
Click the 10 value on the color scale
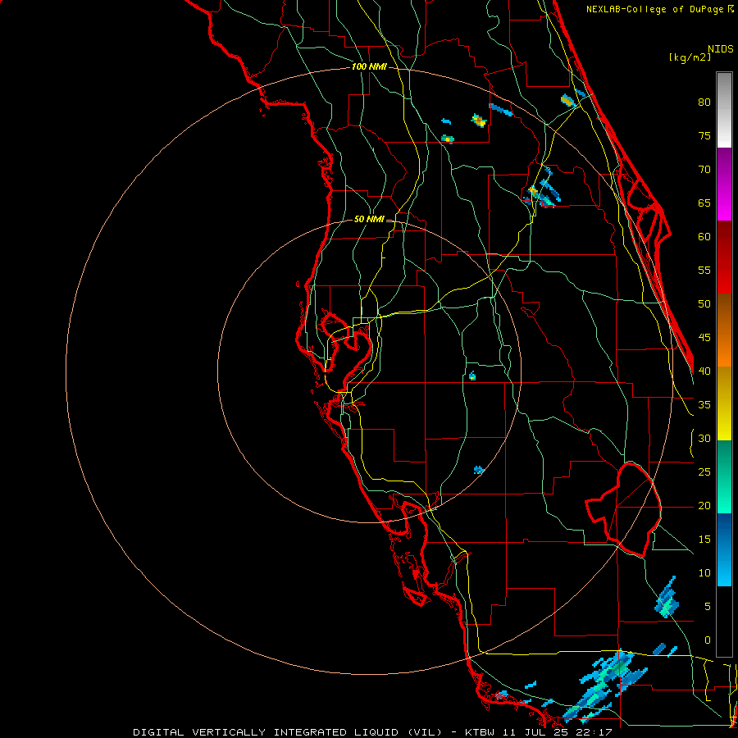[x=704, y=573]
